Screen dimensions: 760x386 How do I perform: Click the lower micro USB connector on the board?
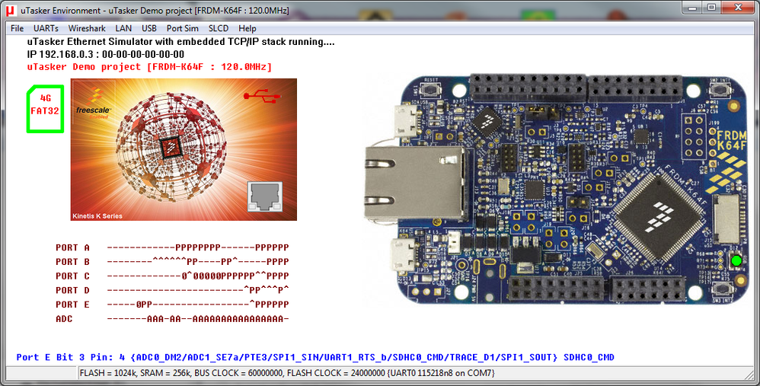pos(404,254)
